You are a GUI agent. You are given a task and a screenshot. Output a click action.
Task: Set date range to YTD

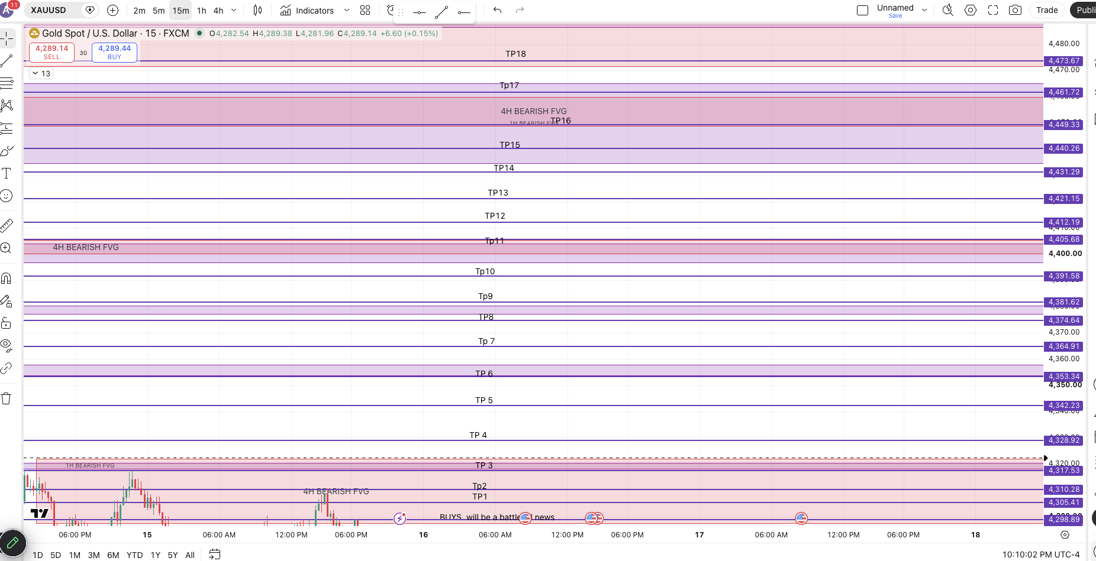click(x=134, y=555)
